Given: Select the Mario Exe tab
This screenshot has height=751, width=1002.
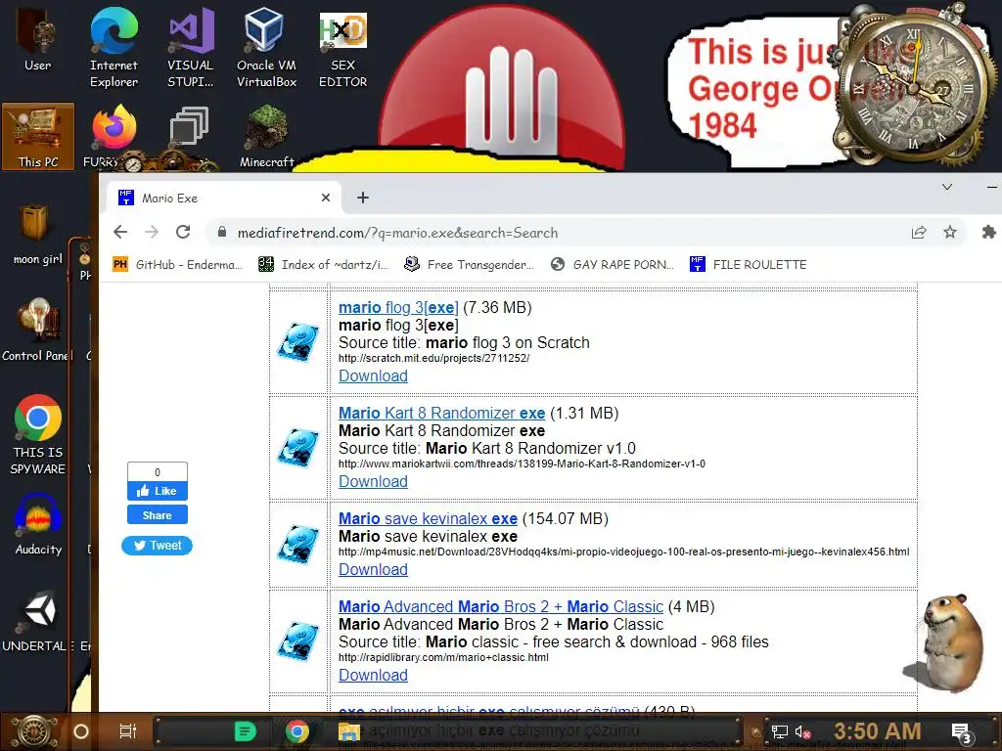Looking at the screenshot, I should click(x=224, y=198).
